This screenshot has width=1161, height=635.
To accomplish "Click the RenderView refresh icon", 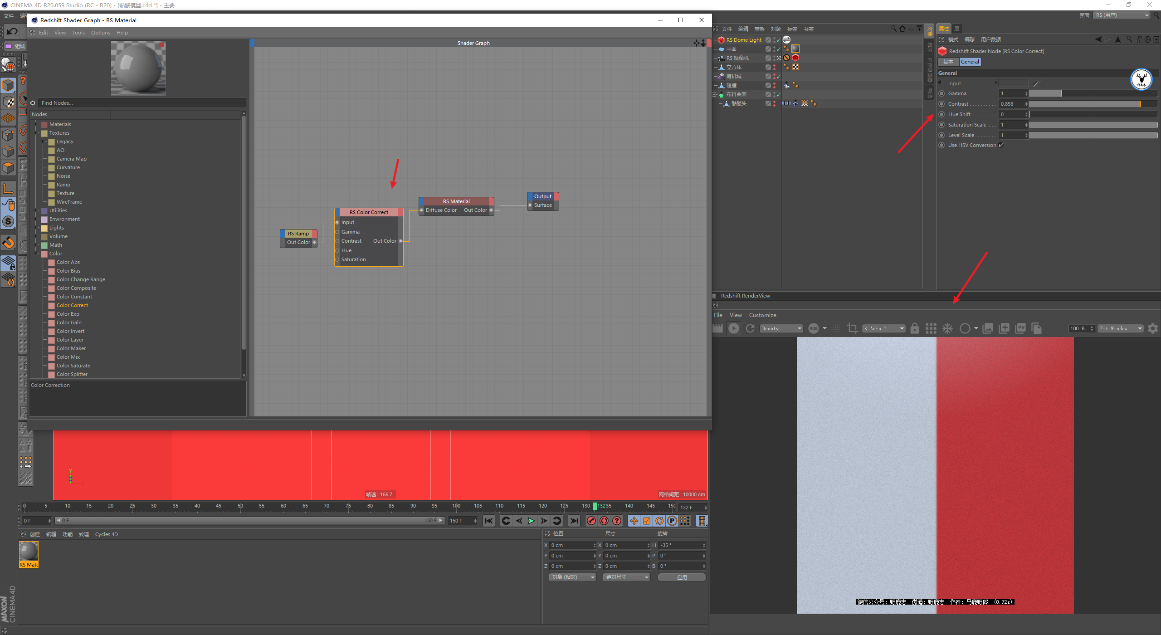I will click(x=750, y=328).
